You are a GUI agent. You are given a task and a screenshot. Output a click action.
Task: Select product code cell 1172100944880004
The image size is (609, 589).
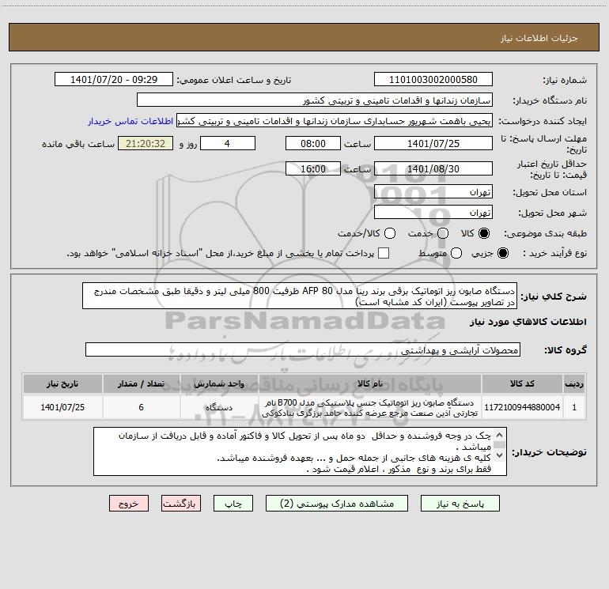pos(522,407)
